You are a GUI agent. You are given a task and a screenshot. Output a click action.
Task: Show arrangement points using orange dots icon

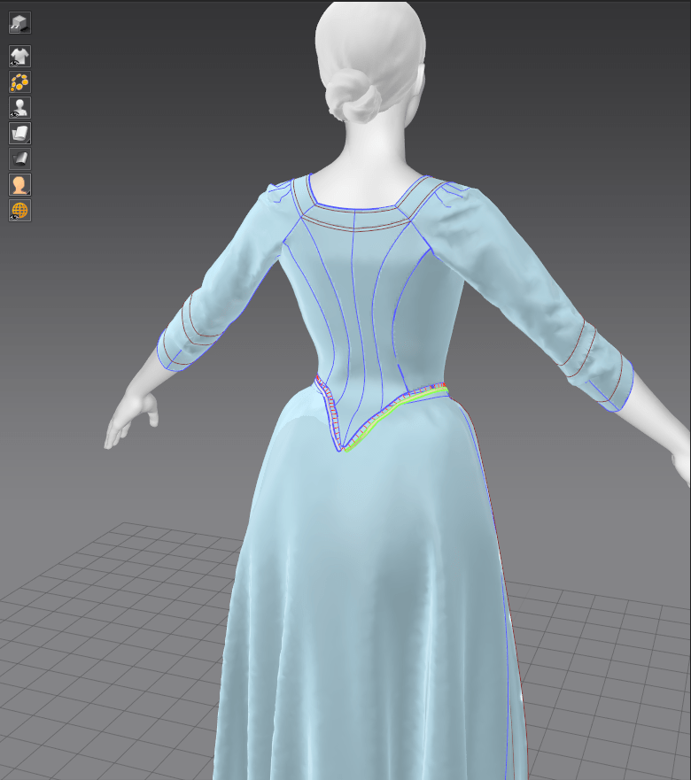click(x=19, y=82)
